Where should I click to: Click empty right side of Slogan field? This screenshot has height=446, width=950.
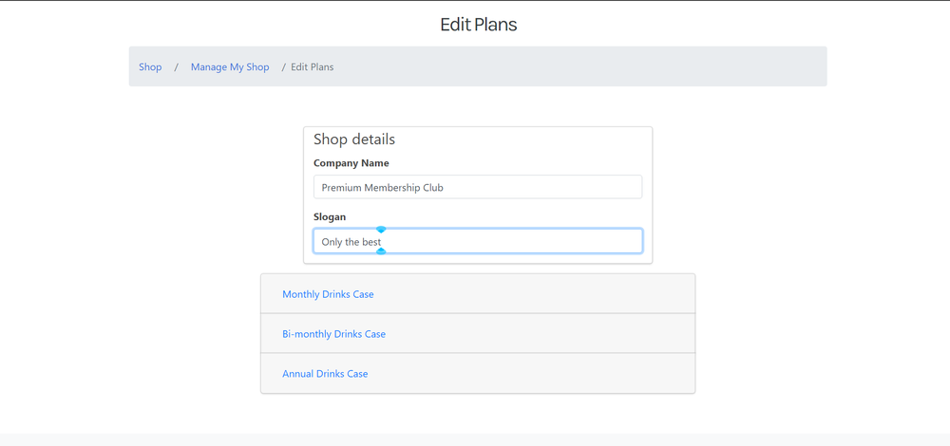515,241
